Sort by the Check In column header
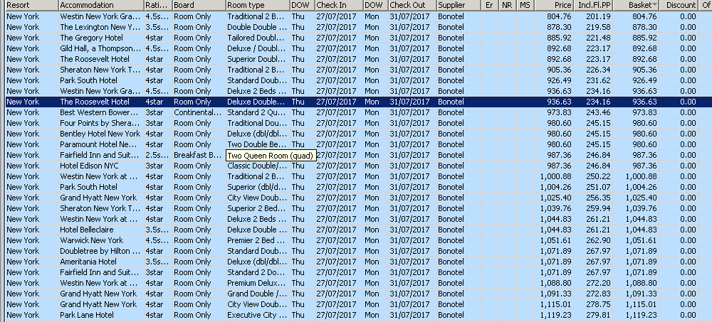 tap(339, 5)
